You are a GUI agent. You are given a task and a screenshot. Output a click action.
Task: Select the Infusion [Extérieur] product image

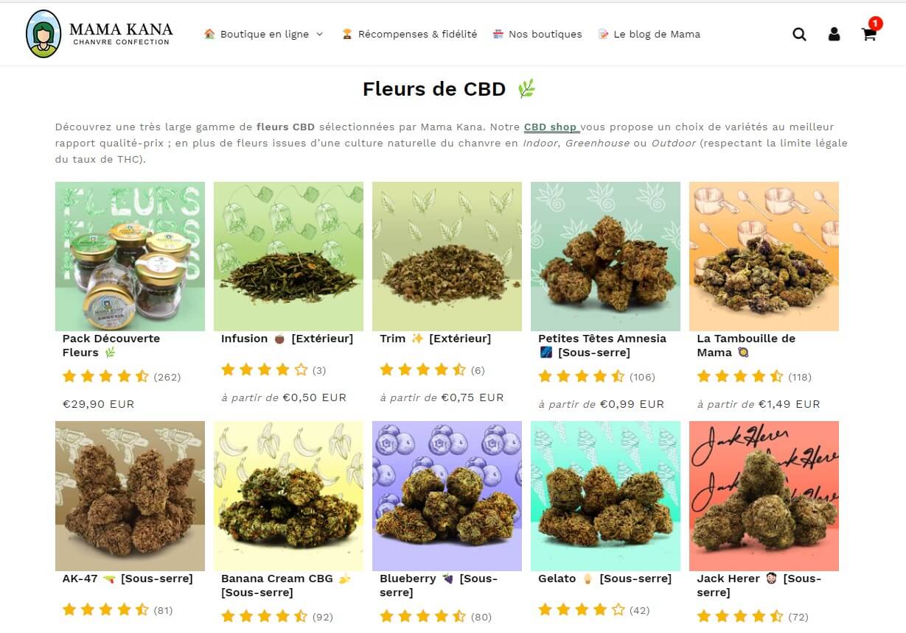click(x=288, y=256)
